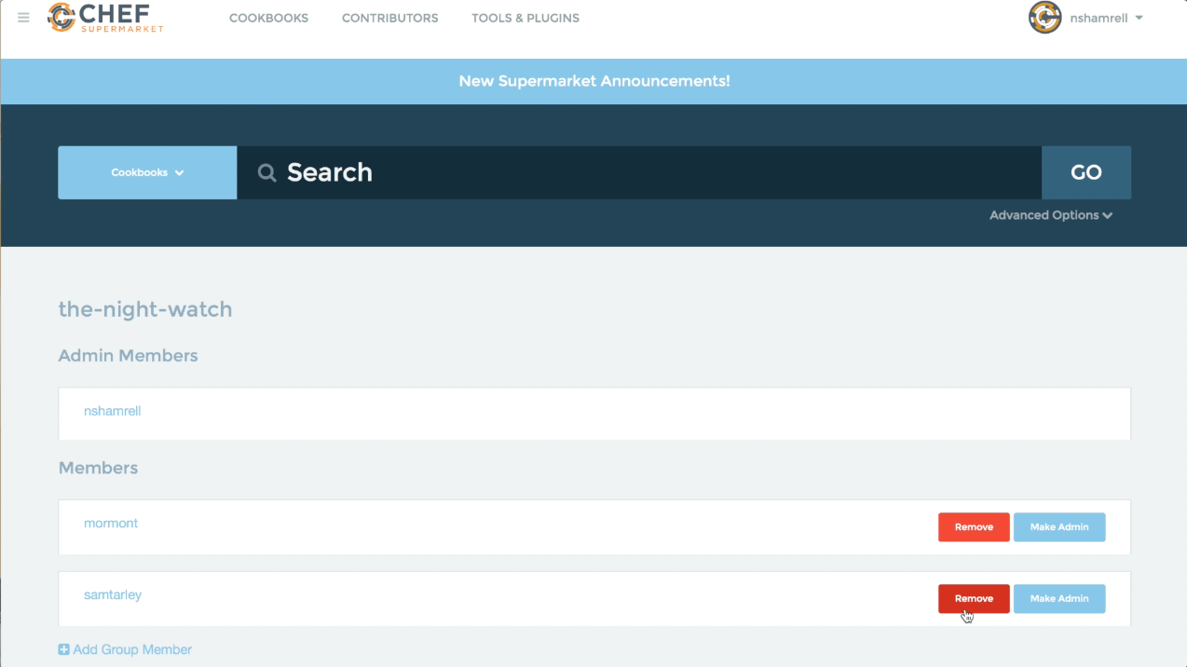Open the mormont member profile
The image size is (1187, 667).
(111, 524)
